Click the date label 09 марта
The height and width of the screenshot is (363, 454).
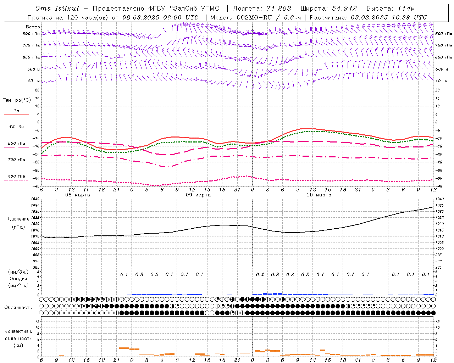[198, 195]
